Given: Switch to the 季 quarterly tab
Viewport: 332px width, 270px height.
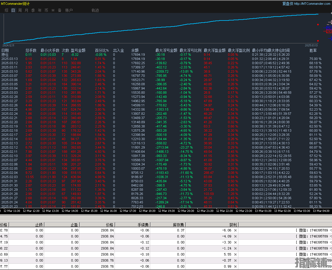Looking at the screenshot, I should click(33, 10).
